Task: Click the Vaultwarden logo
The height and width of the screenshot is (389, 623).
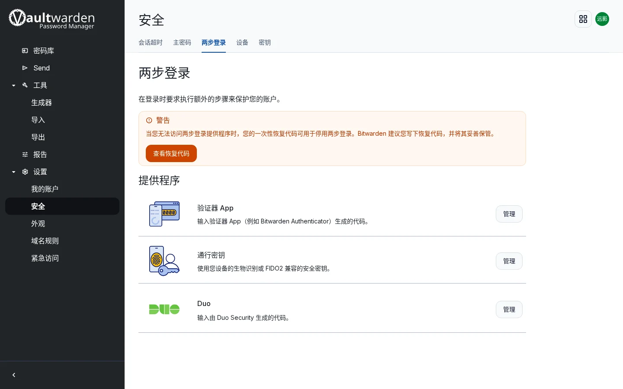Action: click(x=51, y=19)
